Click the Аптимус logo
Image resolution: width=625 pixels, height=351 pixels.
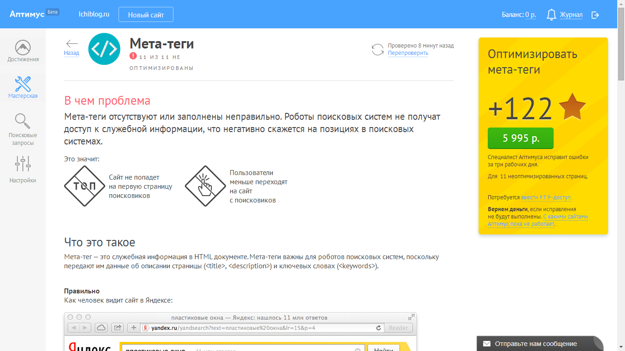coord(27,15)
